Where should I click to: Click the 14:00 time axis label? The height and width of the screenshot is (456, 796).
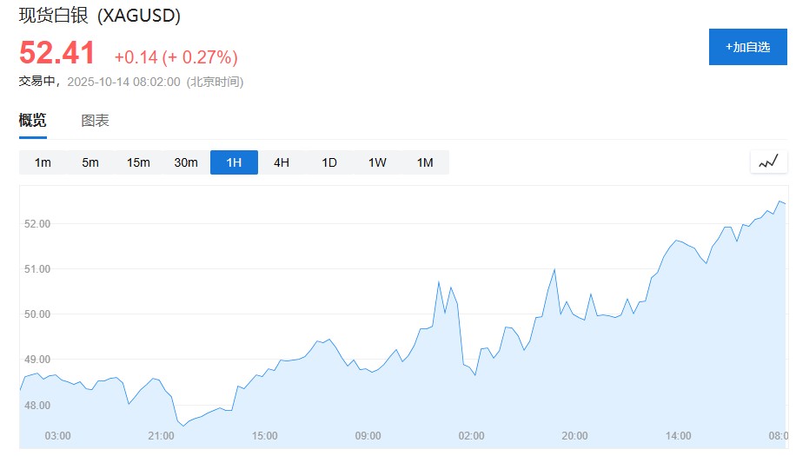(678, 435)
